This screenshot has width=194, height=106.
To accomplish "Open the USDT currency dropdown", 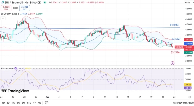I will [188, 3].
